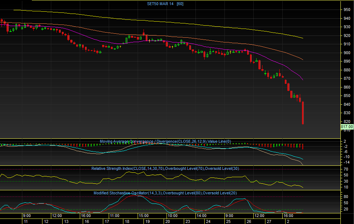Click the 950 price axis label
Viewport: 354px width, 224px height.
pyautogui.click(x=347, y=10)
